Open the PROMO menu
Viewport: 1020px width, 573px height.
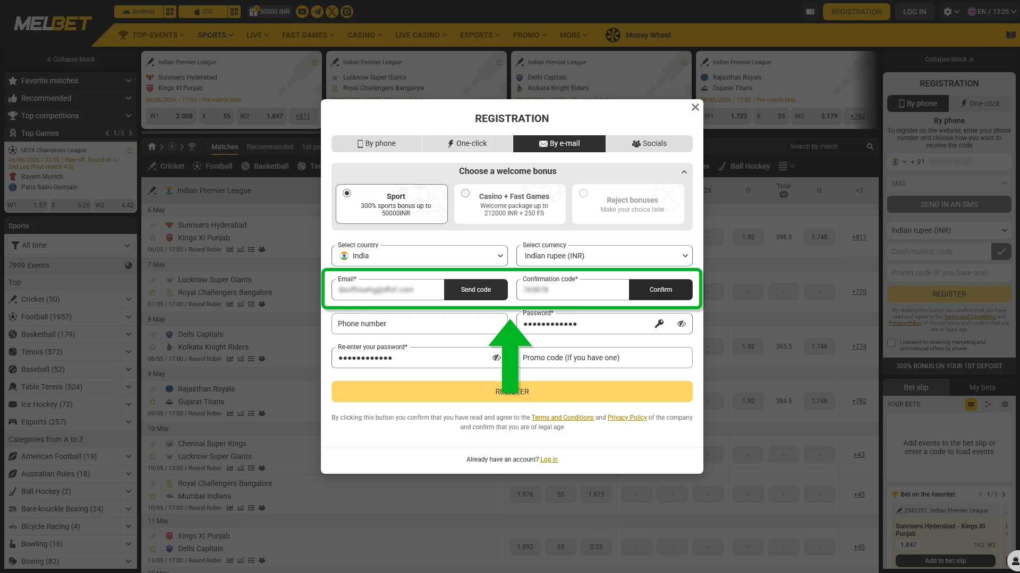tap(530, 35)
